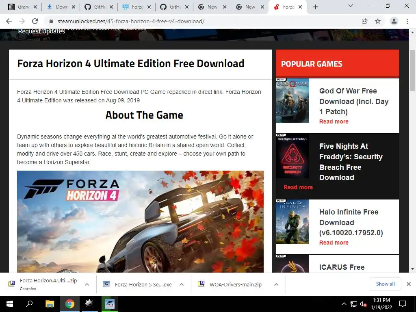Close the first Grand tab

36,7
